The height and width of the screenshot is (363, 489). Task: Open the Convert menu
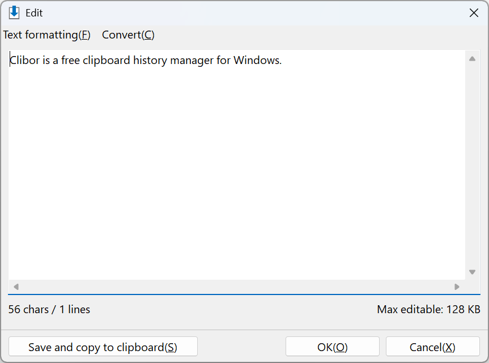[x=128, y=35]
